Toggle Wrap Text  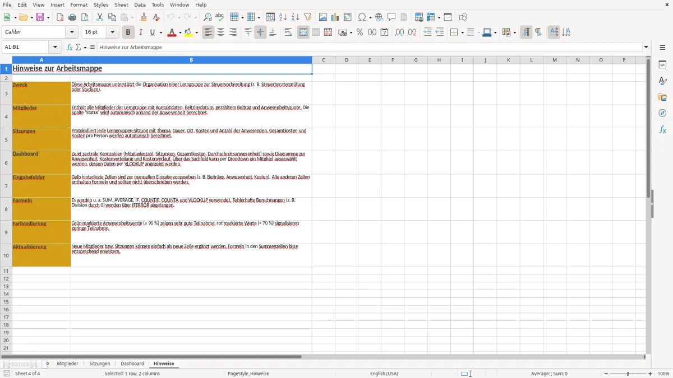pyautogui.click(x=288, y=32)
